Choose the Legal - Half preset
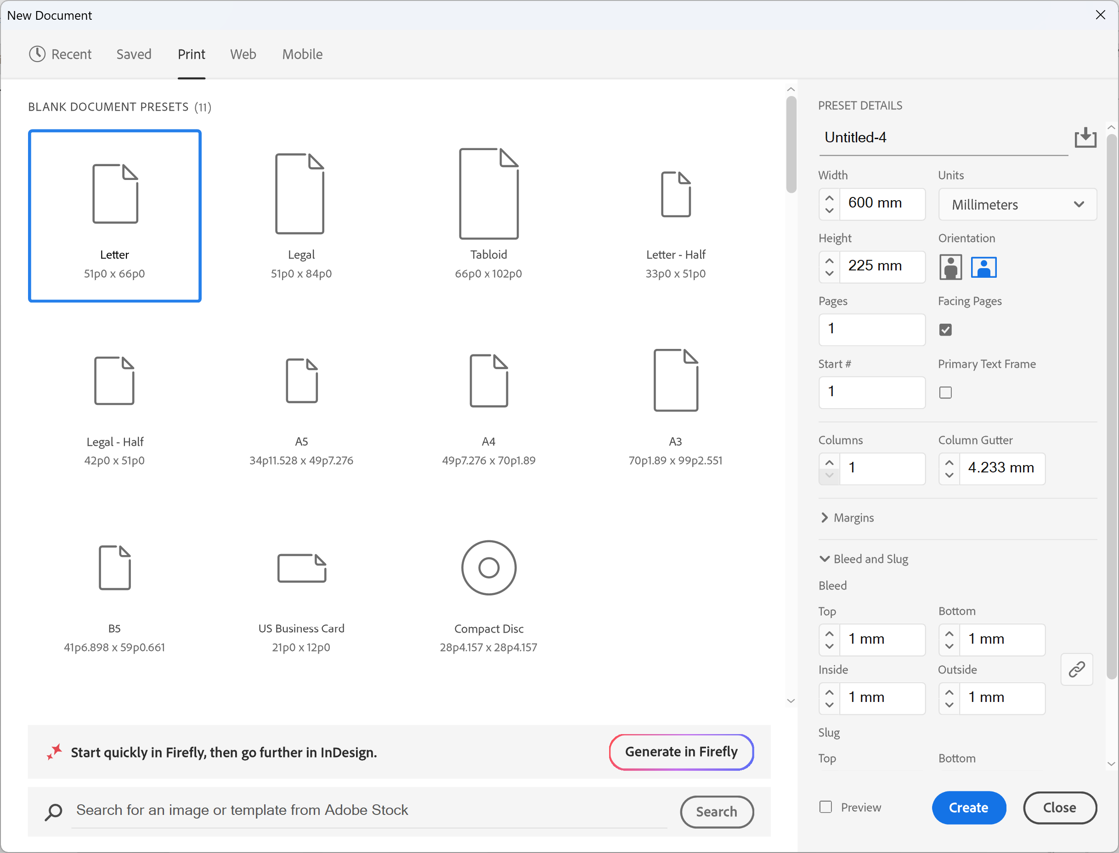 115,403
